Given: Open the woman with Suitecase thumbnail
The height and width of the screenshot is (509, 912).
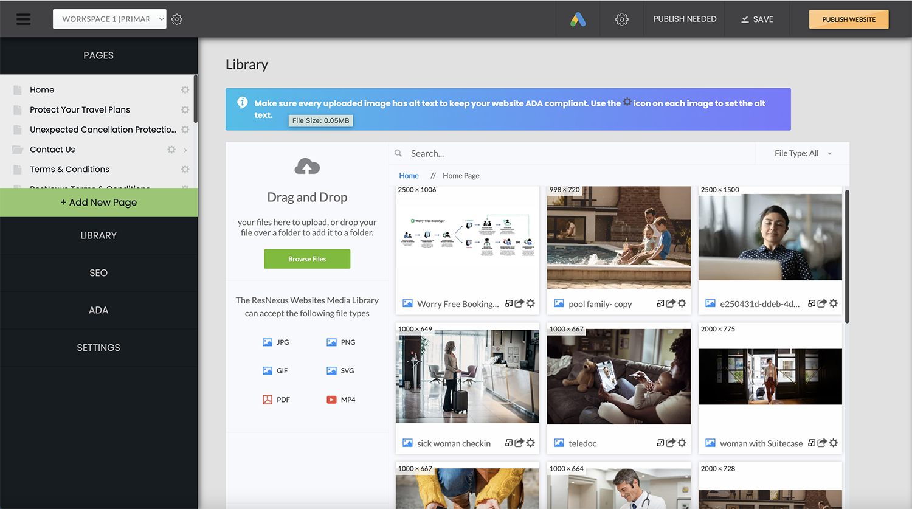Looking at the screenshot, I should pos(770,377).
